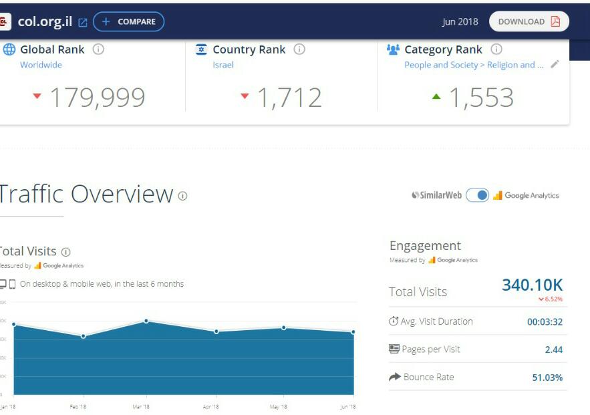Viewport: 590px width, 415px height.
Task: Click the col.org.il site favicon
Action: click(5, 22)
